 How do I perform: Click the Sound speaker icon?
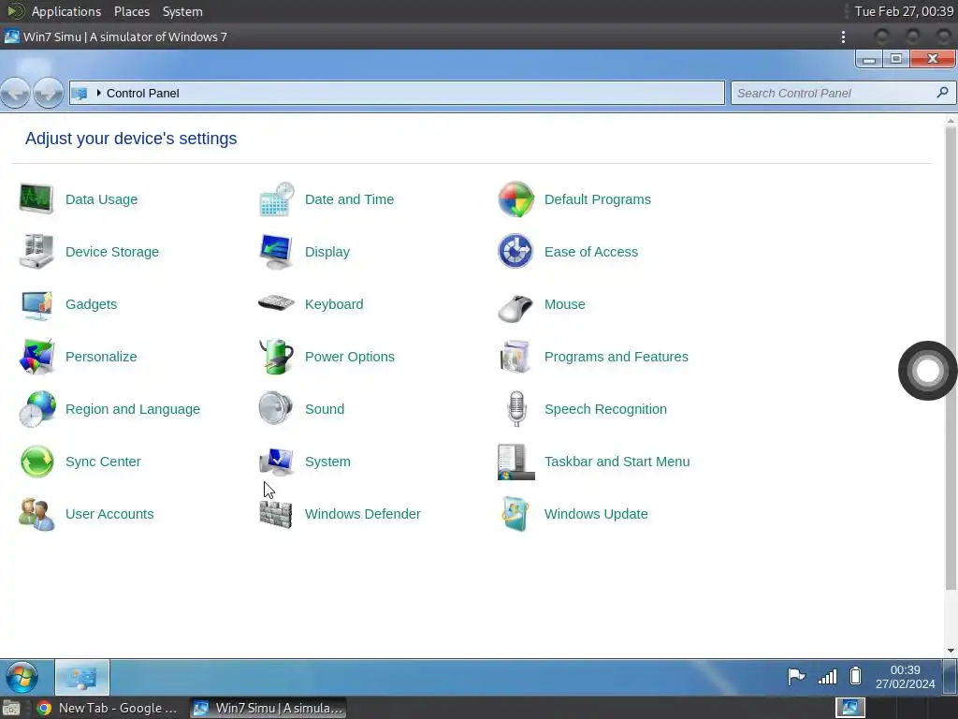tap(276, 408)
